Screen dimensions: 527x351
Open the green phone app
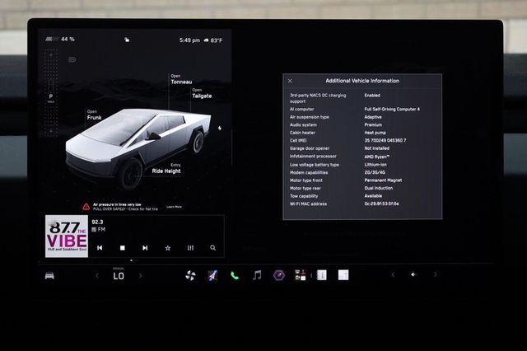[235, 276]
